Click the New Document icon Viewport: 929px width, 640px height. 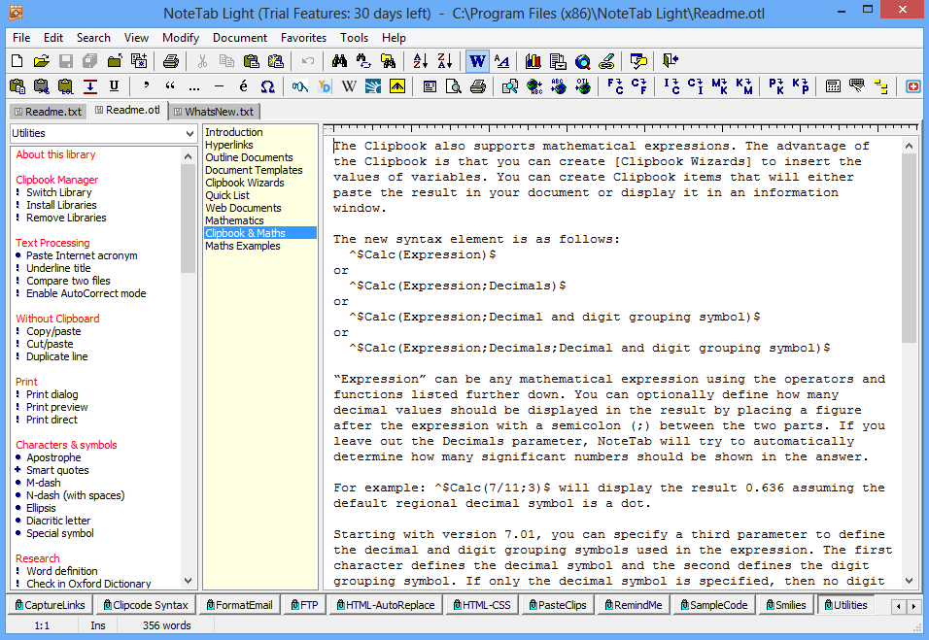pyautogui.click(x=17, y=61)
